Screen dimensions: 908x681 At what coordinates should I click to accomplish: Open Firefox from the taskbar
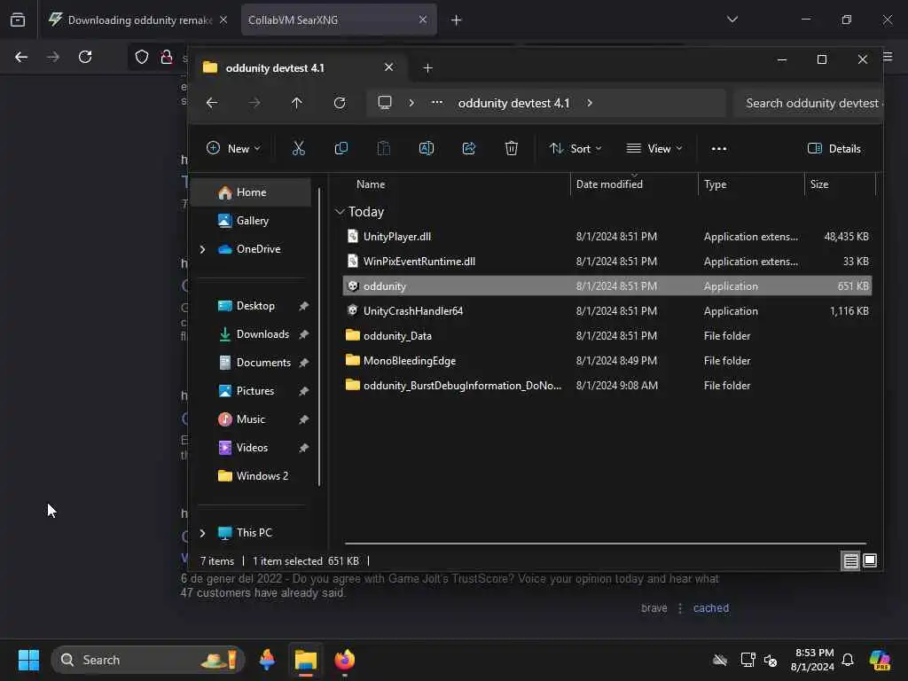pyautogui.click(x=345, y=660)
